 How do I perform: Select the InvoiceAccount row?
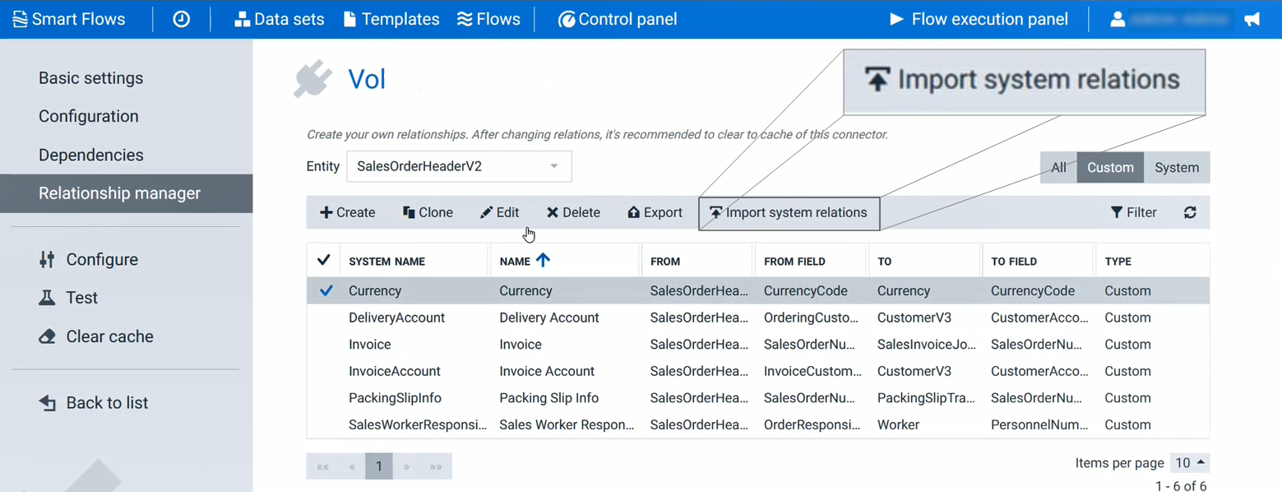[x=758, y=371]
